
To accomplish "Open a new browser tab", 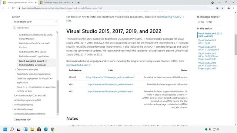I will coord(79,3).
